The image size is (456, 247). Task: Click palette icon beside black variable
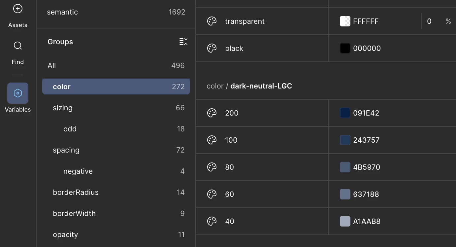pos(212,48)
